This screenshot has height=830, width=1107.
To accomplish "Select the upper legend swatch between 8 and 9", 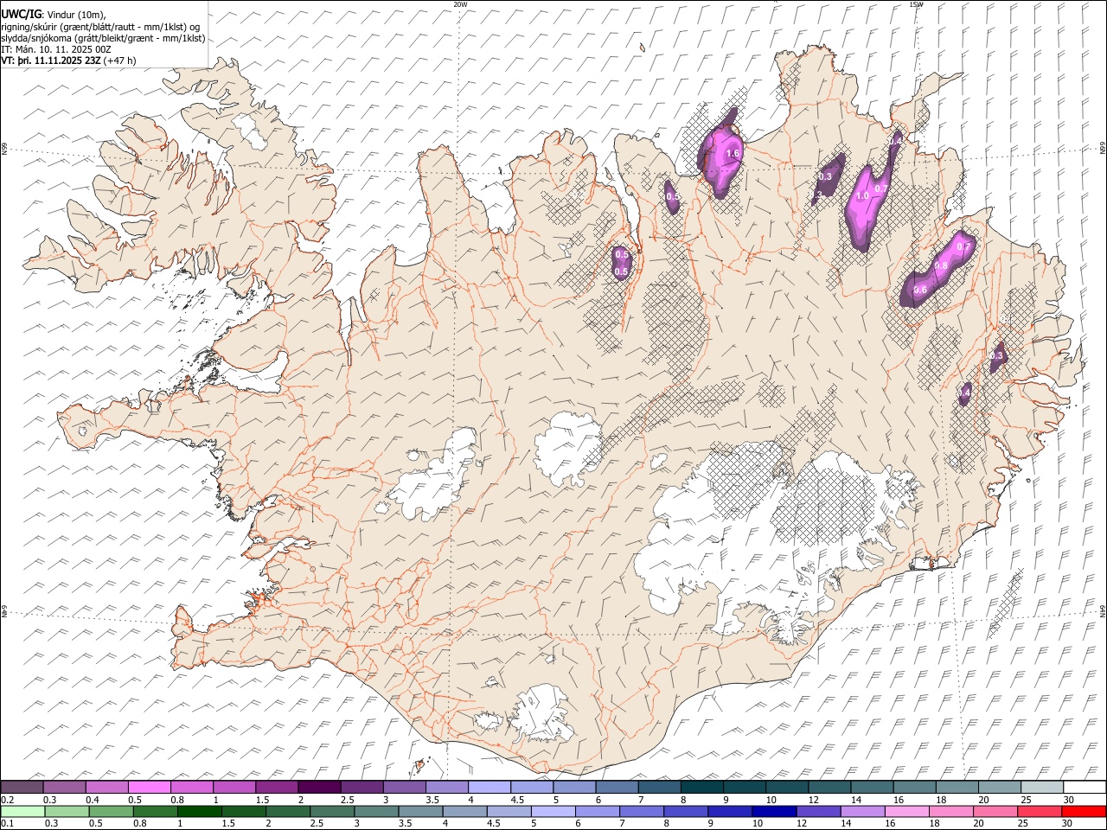I will [x=701, y=787].
